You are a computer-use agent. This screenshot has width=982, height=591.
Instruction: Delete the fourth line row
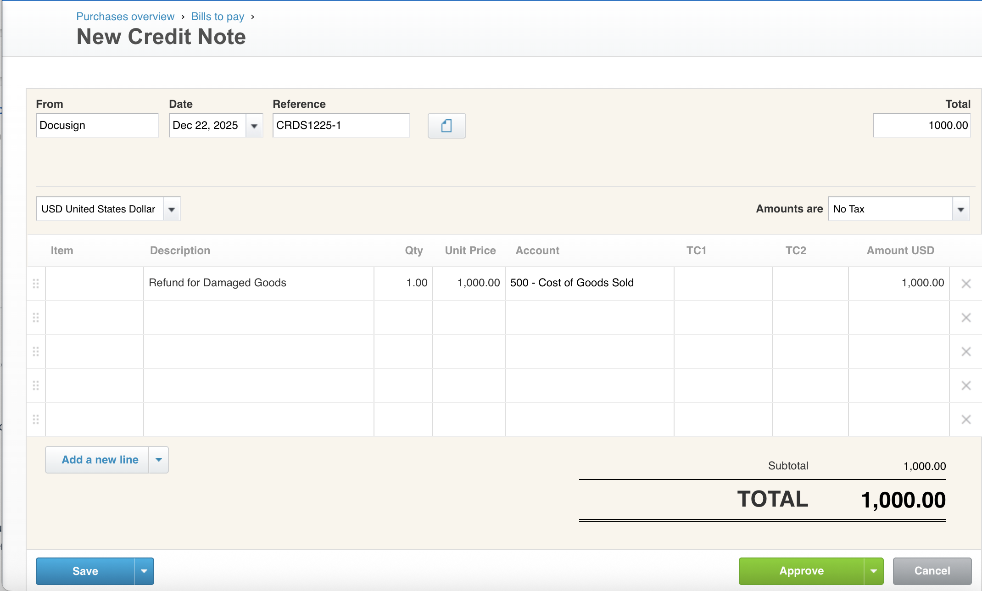pos(966,385)
